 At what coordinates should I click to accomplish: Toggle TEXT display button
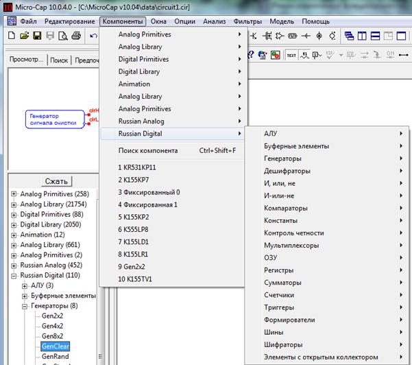[x=291, y=55]
